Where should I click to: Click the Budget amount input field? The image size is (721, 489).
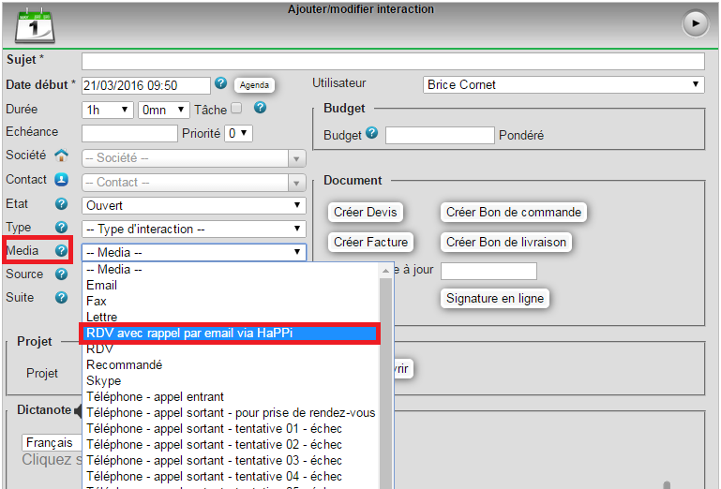[x=440, y=135]
